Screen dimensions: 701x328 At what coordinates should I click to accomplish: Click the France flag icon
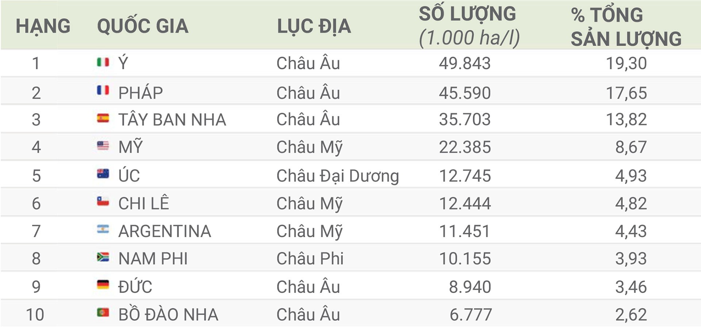[x=103, y=90]
